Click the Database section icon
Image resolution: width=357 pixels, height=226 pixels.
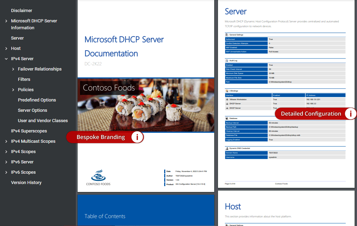click(227, 118)
